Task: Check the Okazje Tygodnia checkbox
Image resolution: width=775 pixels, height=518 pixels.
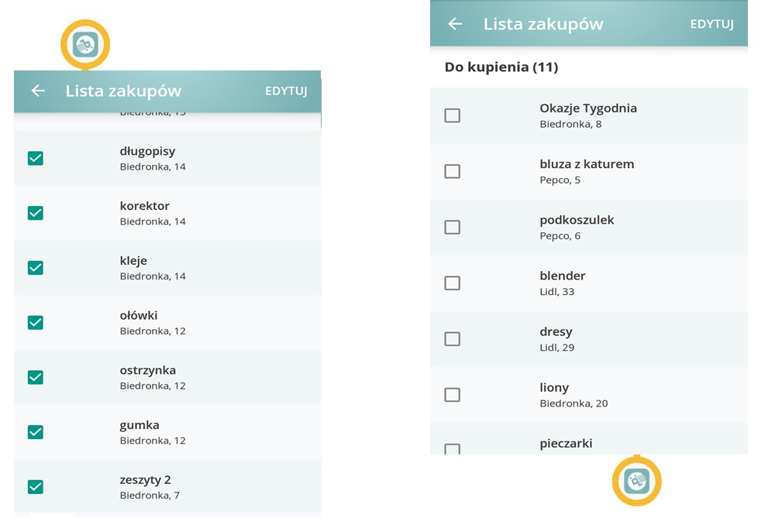Action: [452, 115]
